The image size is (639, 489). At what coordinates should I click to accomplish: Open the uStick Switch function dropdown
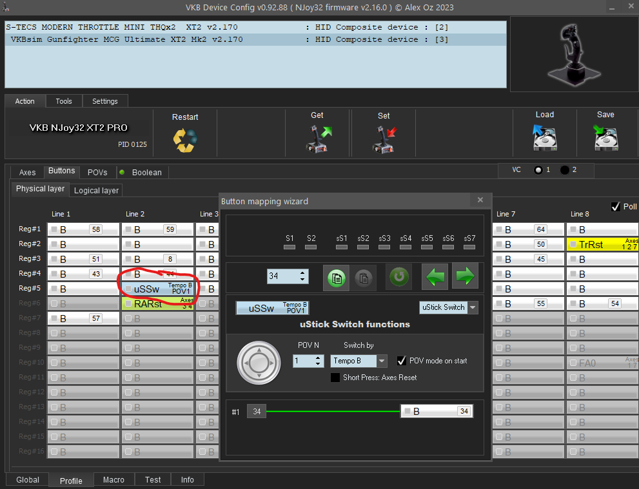(473, 307)
